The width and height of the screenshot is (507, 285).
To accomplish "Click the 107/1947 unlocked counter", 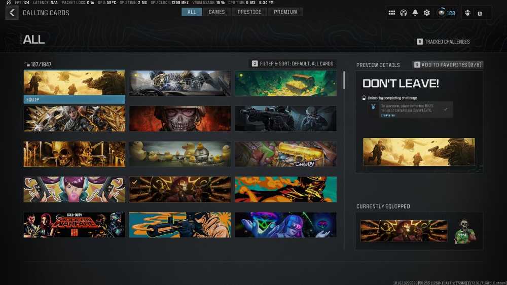I will tap(38, 64).
